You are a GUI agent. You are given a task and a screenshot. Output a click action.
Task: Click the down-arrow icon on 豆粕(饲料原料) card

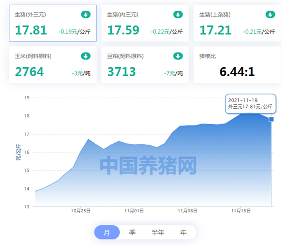[178, 56]
